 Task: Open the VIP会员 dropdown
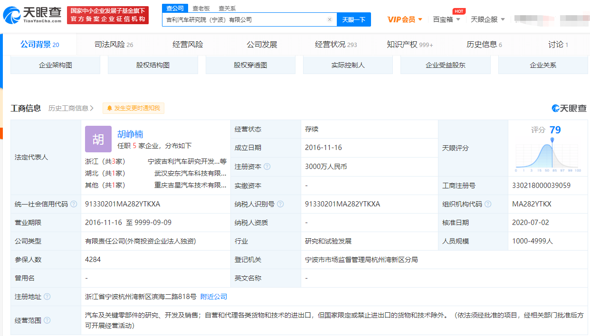coord(405,19)
